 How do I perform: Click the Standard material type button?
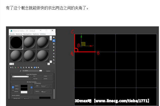[x=48, y=71]
